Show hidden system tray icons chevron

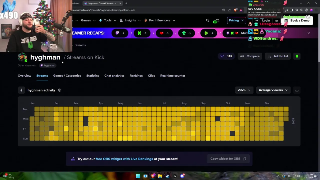pyautogui.click(x=278, y=176)
